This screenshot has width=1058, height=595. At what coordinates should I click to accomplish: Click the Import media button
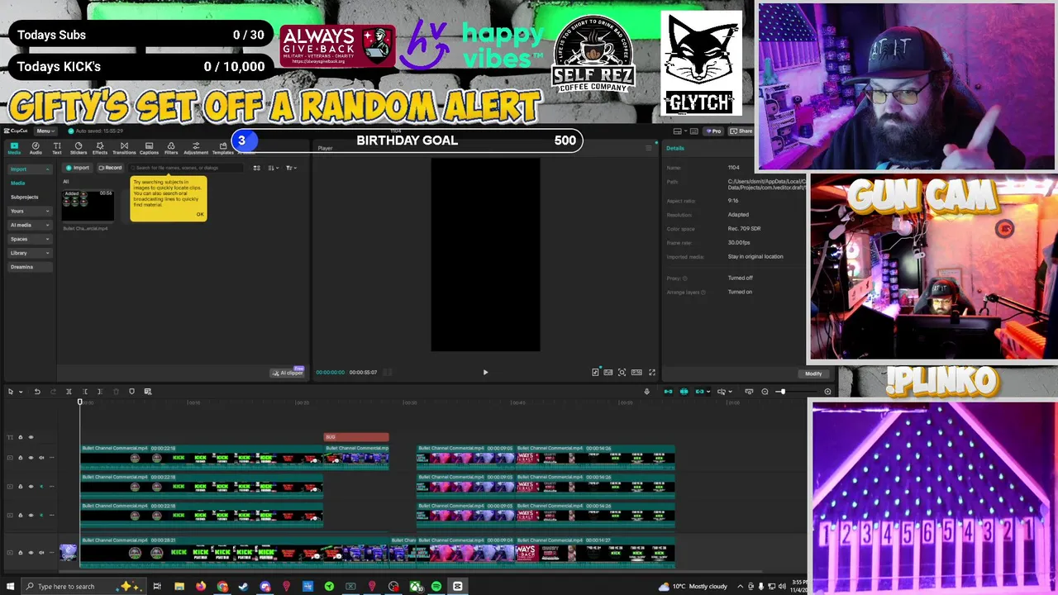click(78, 168)
